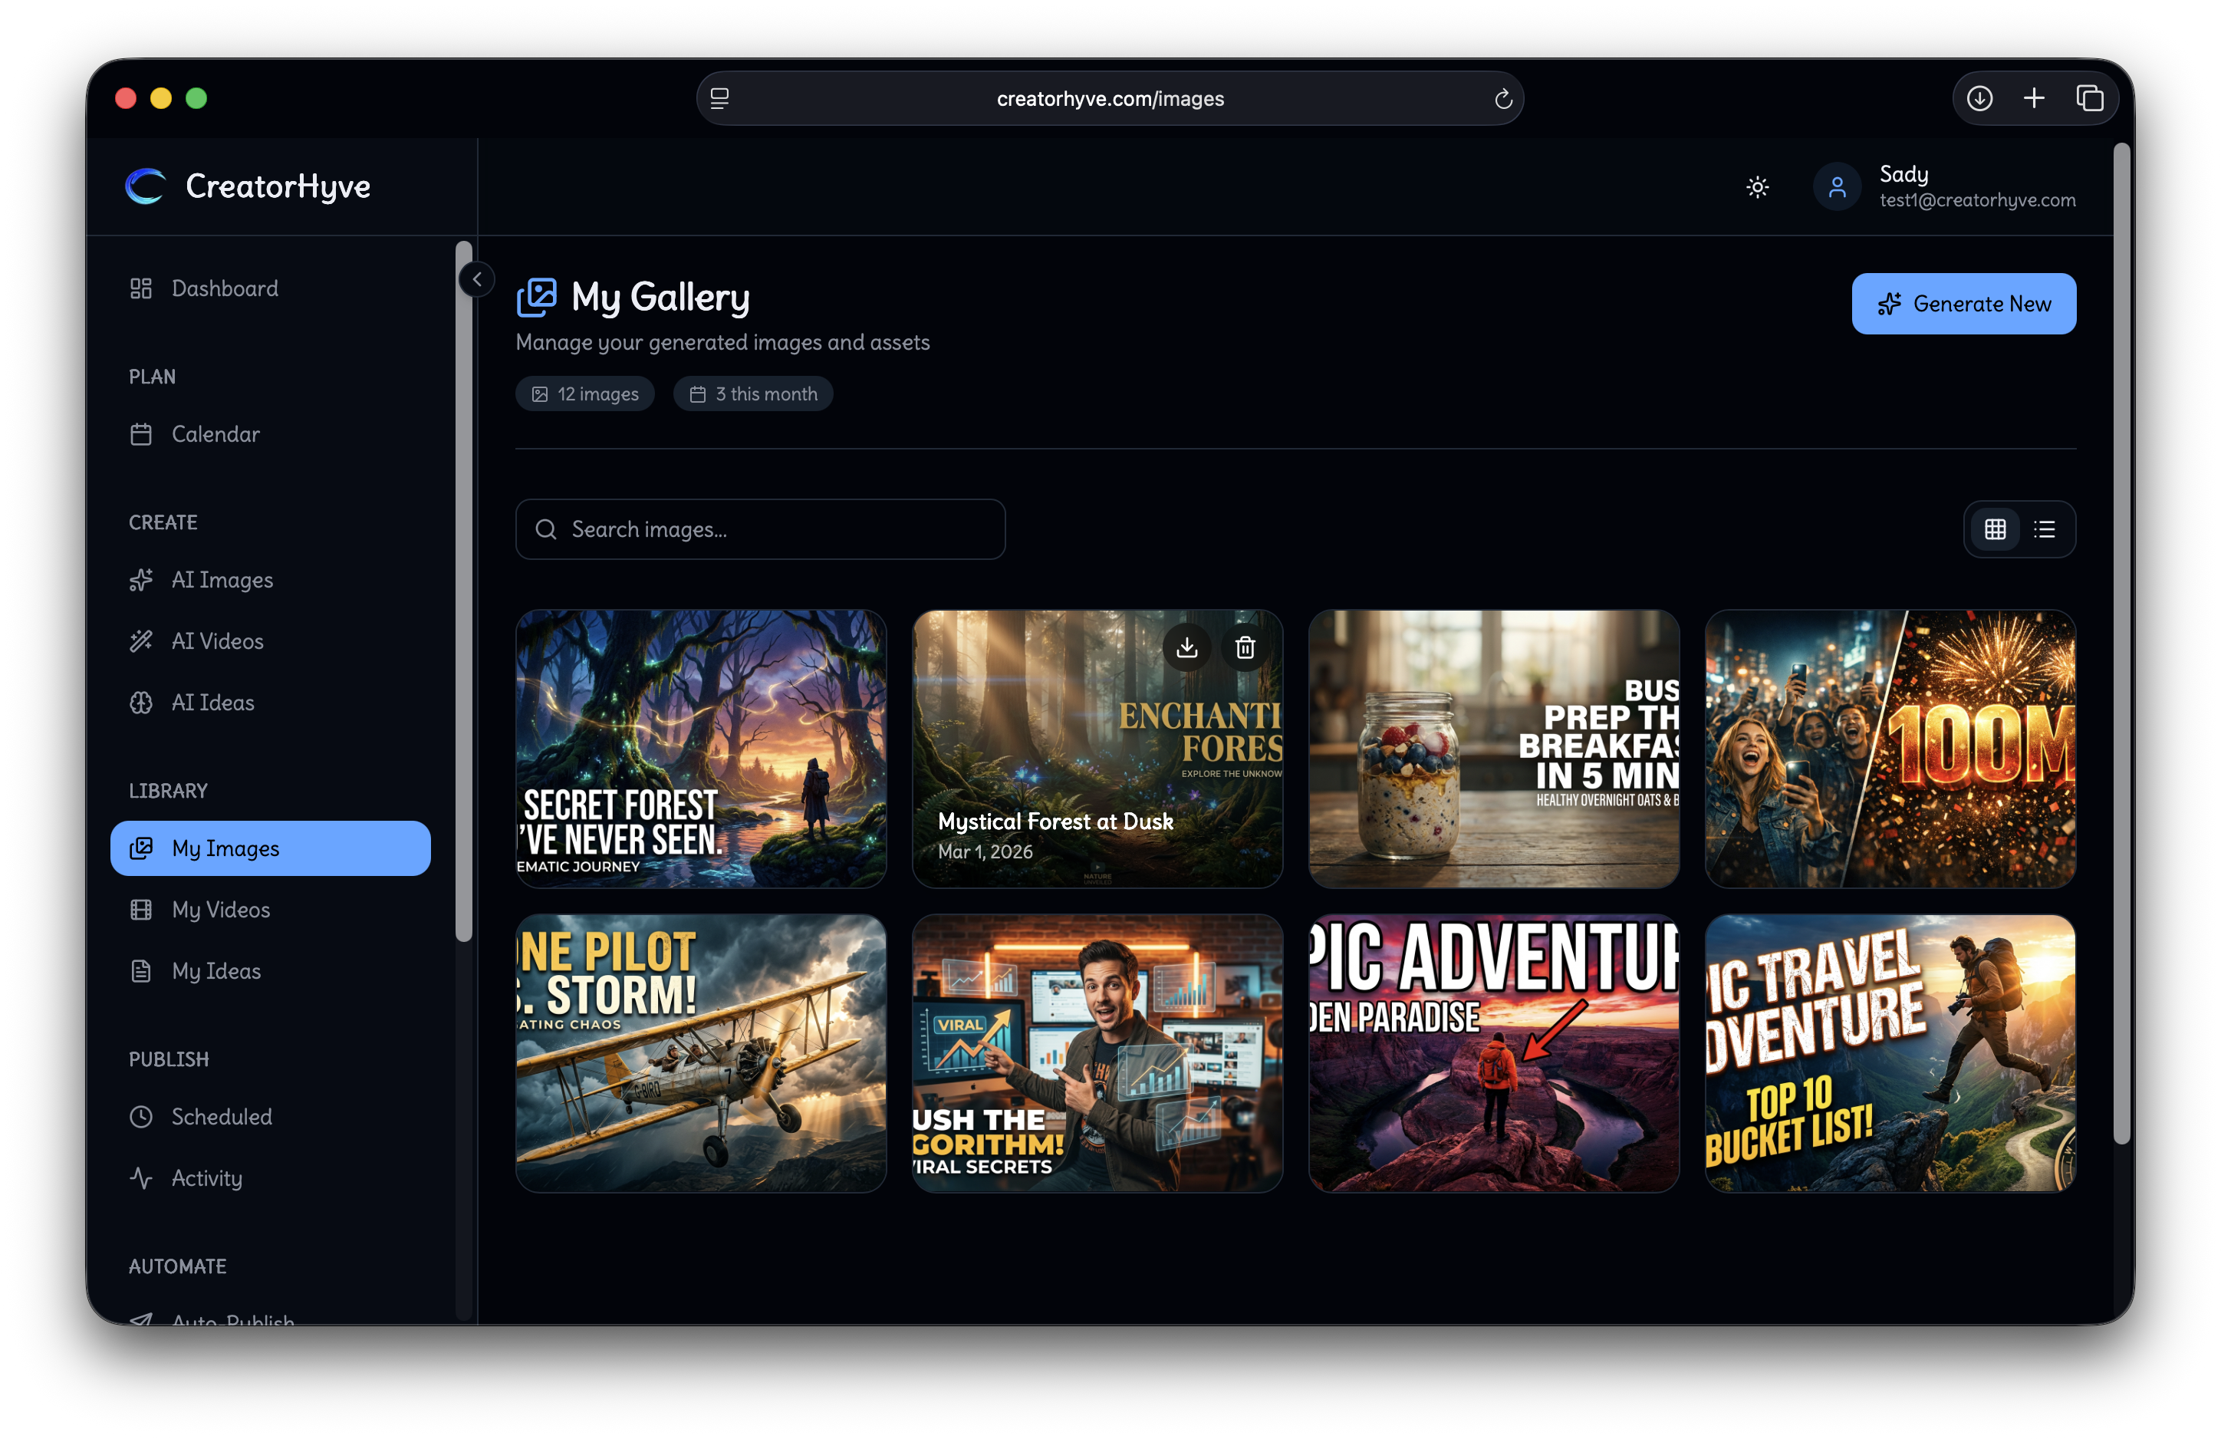2221x1439 pixels.
Task: Download the Mystical Forest image
Action: coord(1187,647)
